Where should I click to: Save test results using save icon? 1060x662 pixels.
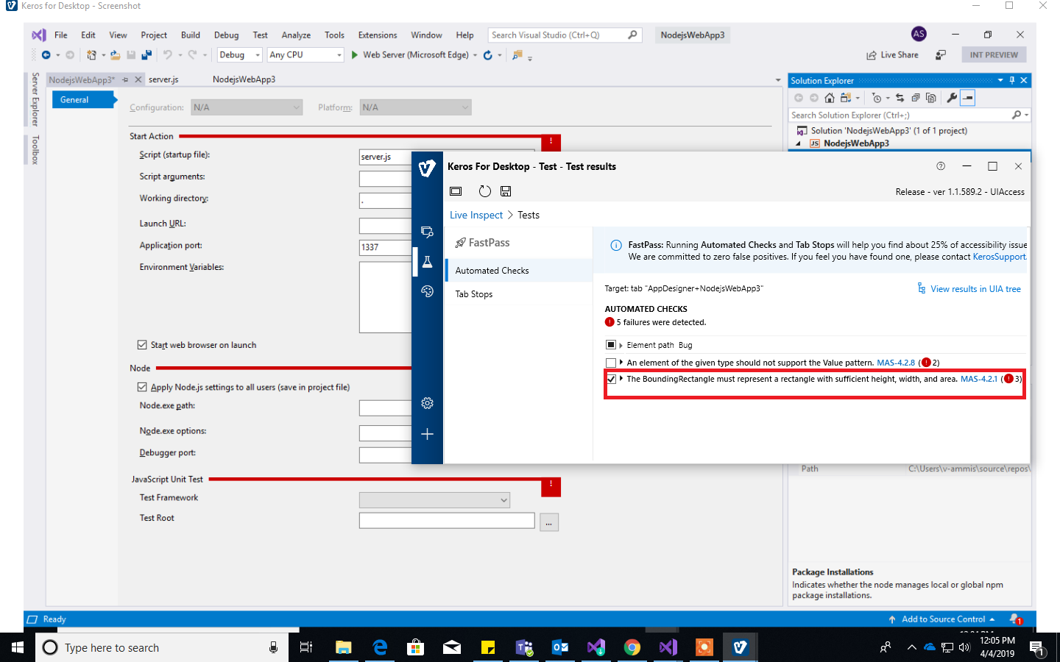(506, 191)
